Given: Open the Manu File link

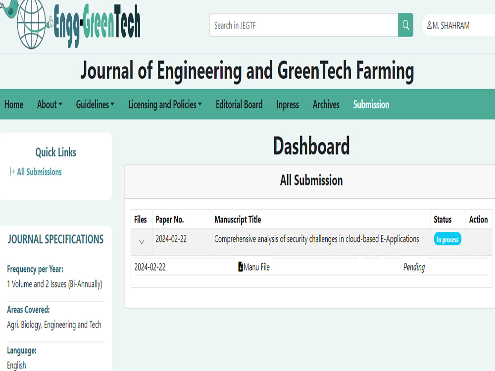Looking at the screenshot, I should 256,267.
